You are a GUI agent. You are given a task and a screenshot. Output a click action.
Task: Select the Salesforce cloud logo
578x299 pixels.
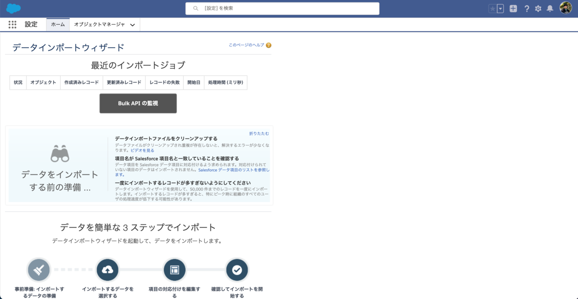[x=14, y=8]
